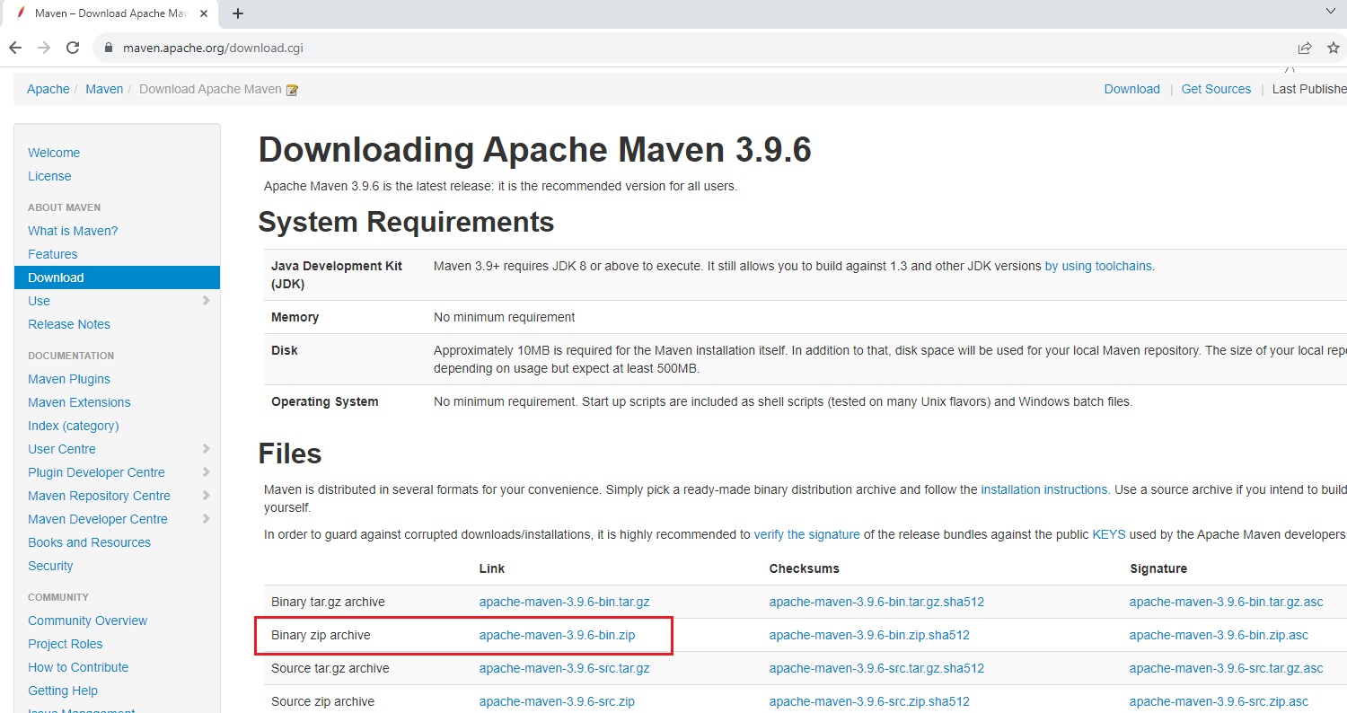
Task: Click the top-right Download link
Action: coord(1132,89)
